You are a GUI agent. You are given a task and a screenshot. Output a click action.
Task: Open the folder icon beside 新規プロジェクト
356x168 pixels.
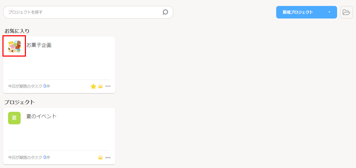[346, 12]
